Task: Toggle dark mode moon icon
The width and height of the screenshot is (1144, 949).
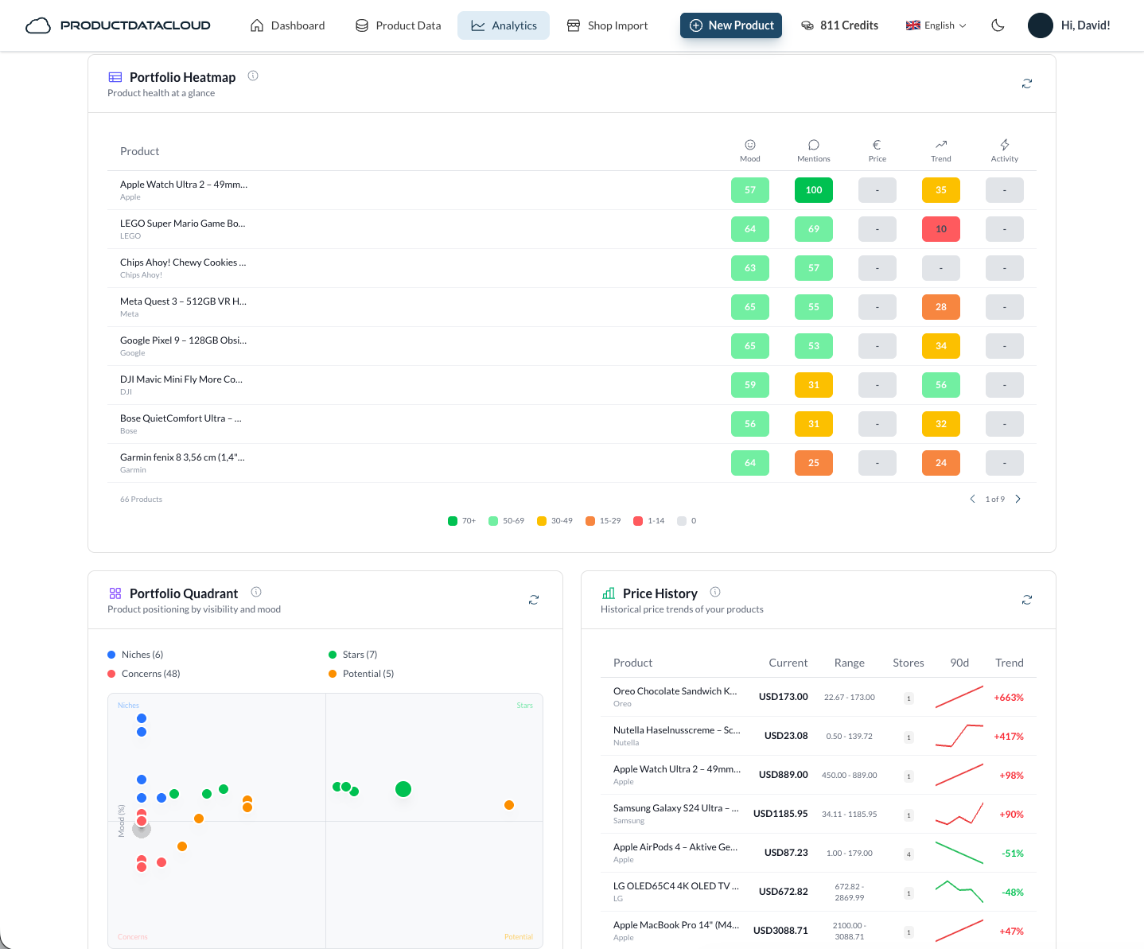Action: click(998, 25)
